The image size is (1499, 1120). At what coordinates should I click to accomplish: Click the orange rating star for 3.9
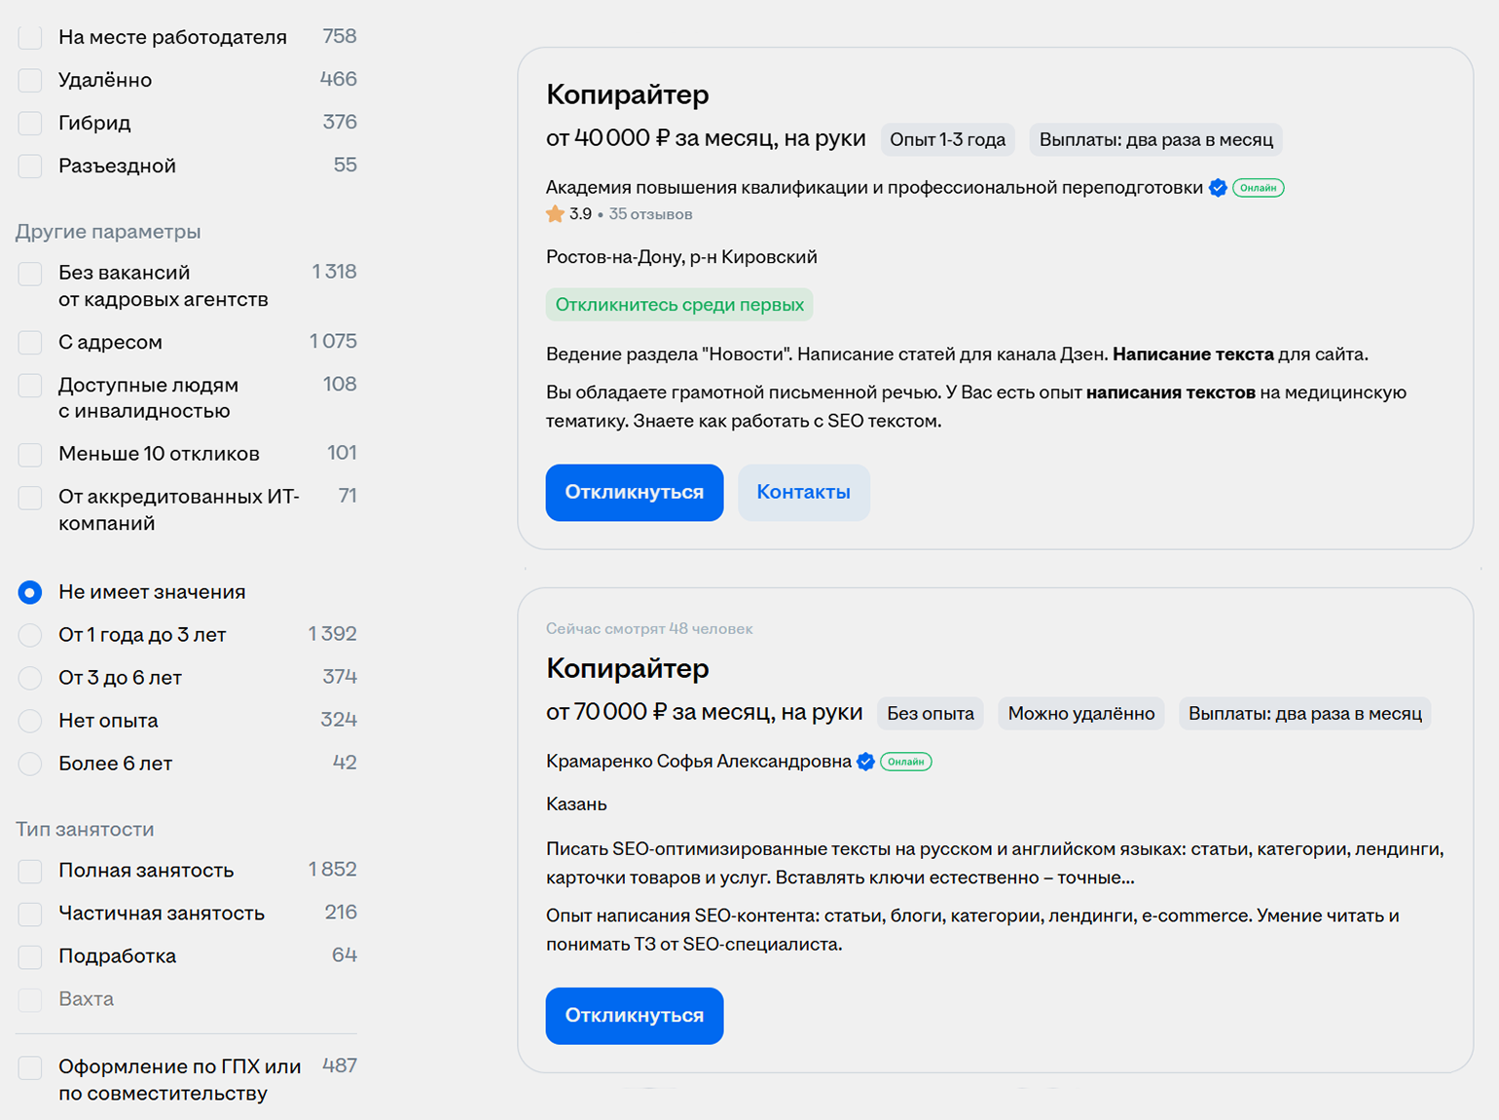coord(555,214)
